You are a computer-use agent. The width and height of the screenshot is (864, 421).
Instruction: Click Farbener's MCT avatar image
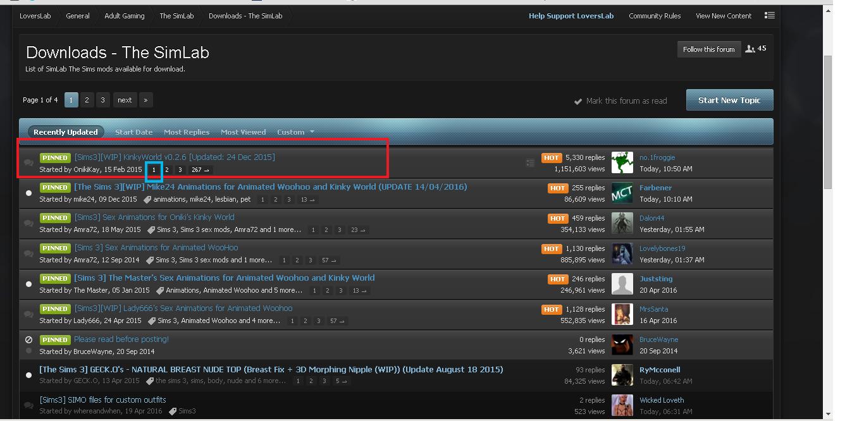click(622, 193)
